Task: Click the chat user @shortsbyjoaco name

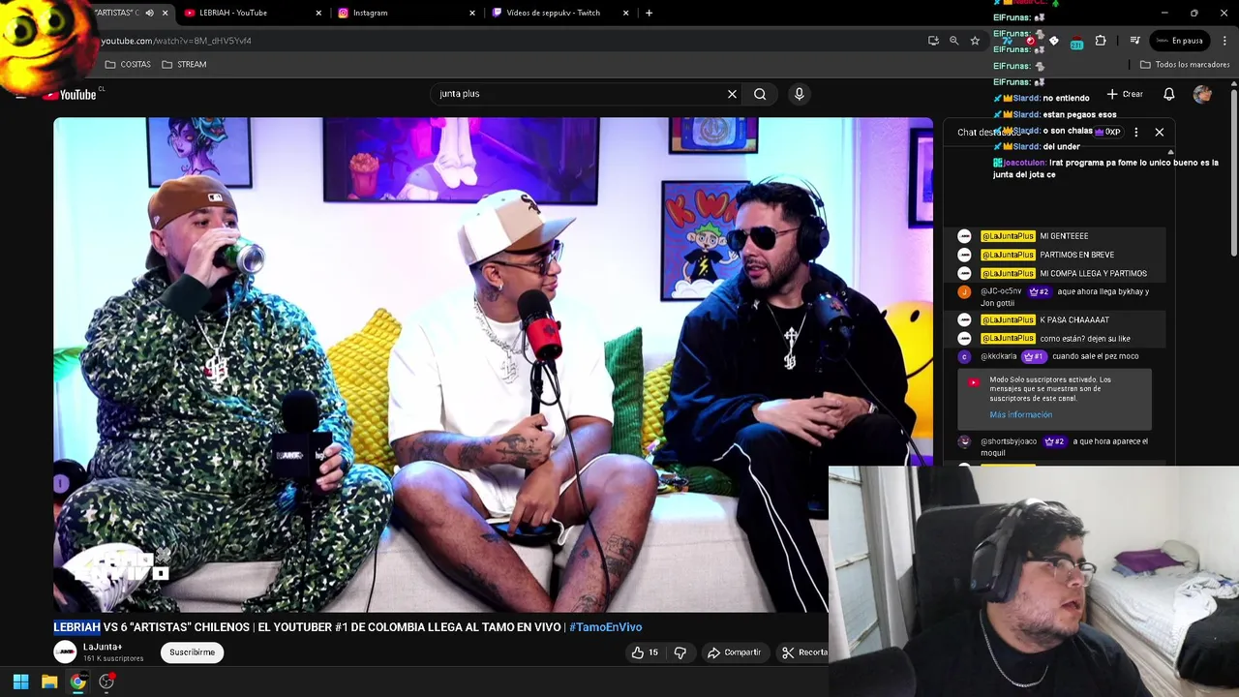Action: 1009,441
